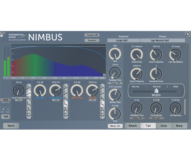Click the TAP tempo button

click(6, 117)
